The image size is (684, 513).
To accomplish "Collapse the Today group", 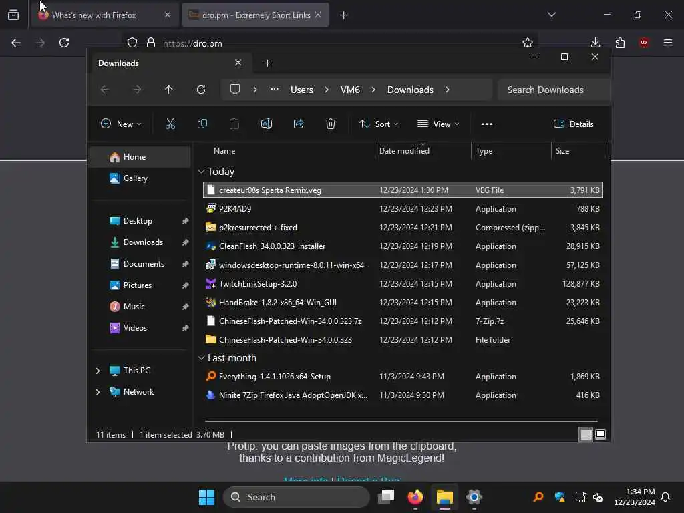I will (x=201, y=172).
